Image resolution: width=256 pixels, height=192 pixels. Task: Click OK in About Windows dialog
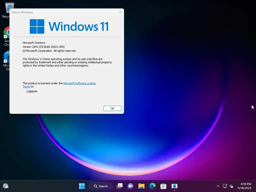pos(112,108)
